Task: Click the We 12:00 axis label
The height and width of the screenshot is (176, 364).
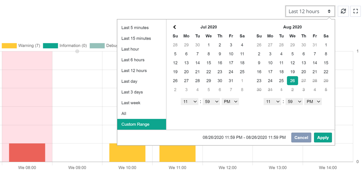Action: (227, 168)
